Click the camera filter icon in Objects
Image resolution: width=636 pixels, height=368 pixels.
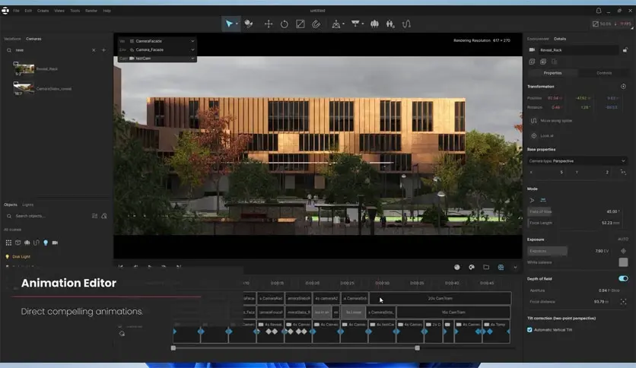pos(55,243)
